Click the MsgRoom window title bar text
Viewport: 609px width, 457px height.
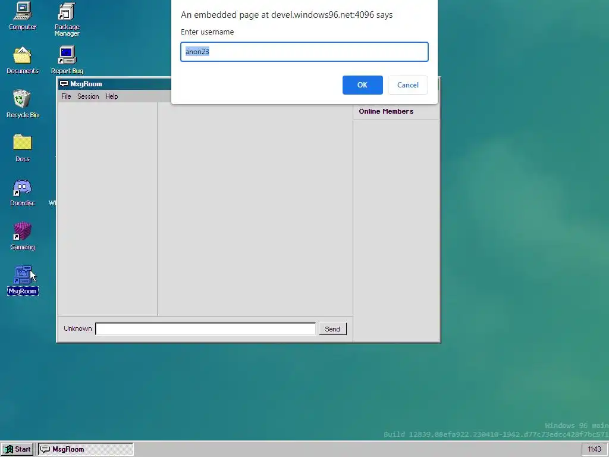tap(86, 84)
